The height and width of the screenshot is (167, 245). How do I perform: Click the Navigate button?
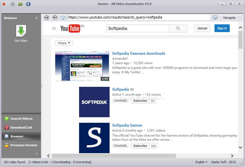pyautogui.click(x=227, y=18)
